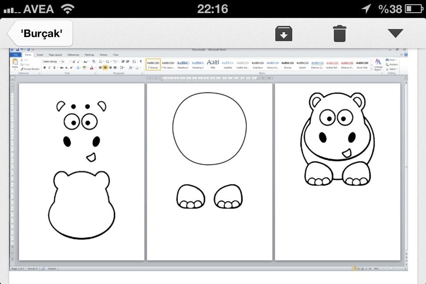Click the Change Styles icon

click(378, 63)
